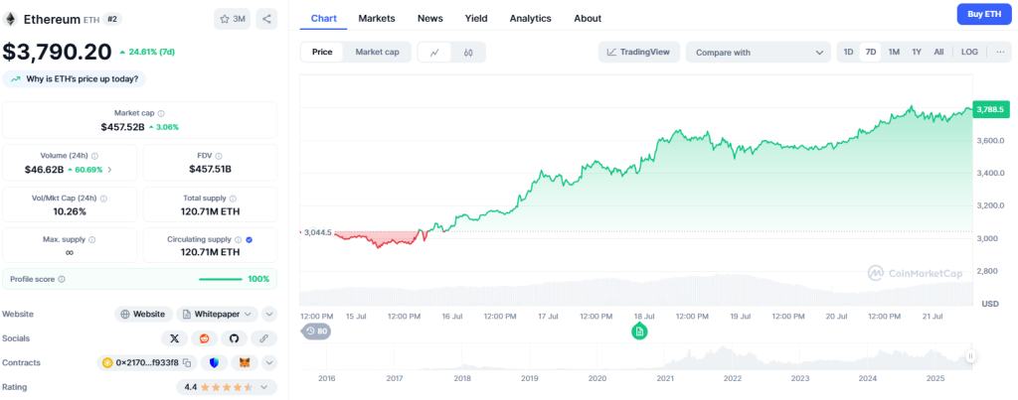Viewport: 1018px width, 400px height.
Task: Click 'Why is ETH's price up today?'
Action: point(75,79)
